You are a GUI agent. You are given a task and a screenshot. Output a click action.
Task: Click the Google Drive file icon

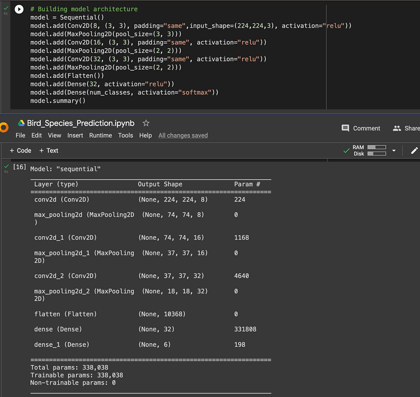[21, 123]
